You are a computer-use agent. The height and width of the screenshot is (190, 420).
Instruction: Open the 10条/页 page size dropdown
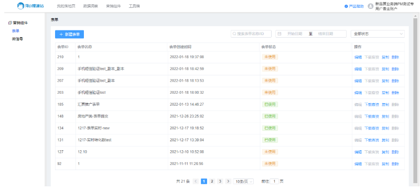coord(243,182)
